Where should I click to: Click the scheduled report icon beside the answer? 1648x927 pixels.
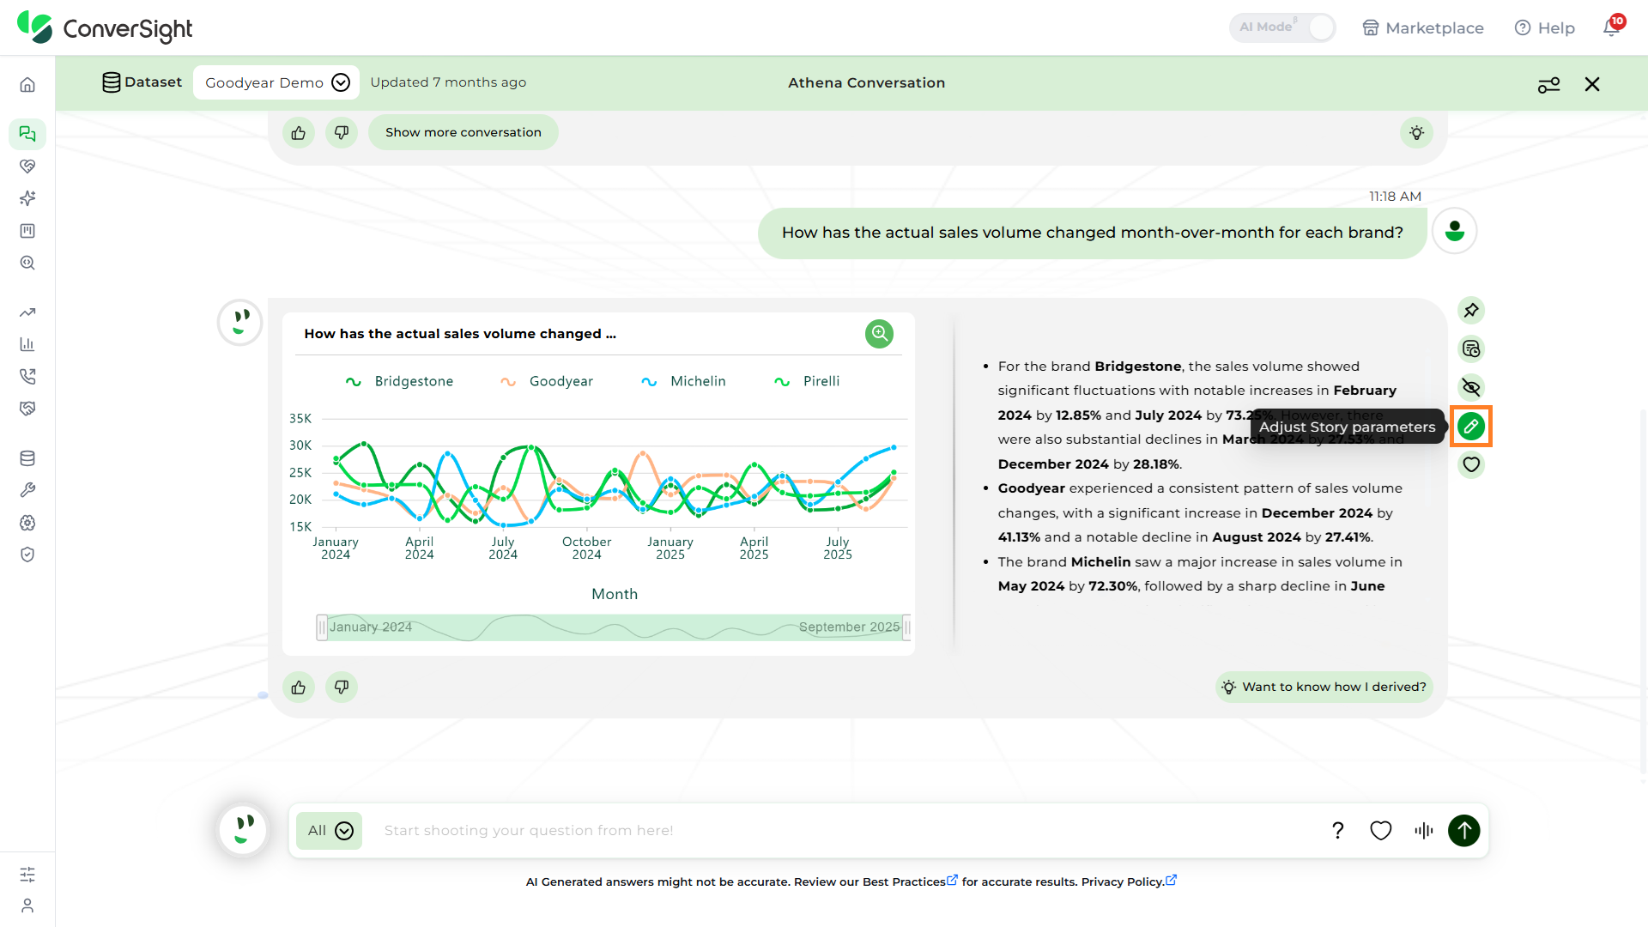(1471, 348)
